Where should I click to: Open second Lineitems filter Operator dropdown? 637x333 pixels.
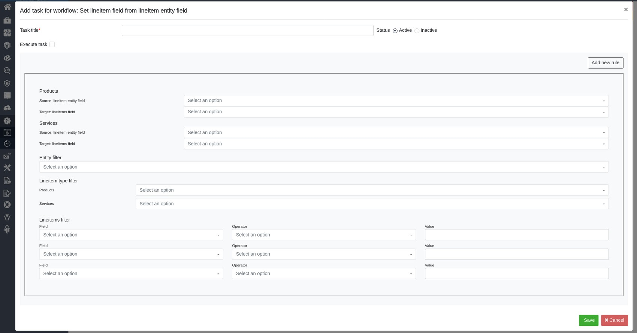point(324,254)
